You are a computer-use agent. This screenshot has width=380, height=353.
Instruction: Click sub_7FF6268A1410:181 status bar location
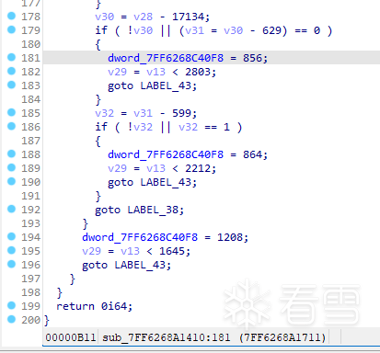point(166,337)
